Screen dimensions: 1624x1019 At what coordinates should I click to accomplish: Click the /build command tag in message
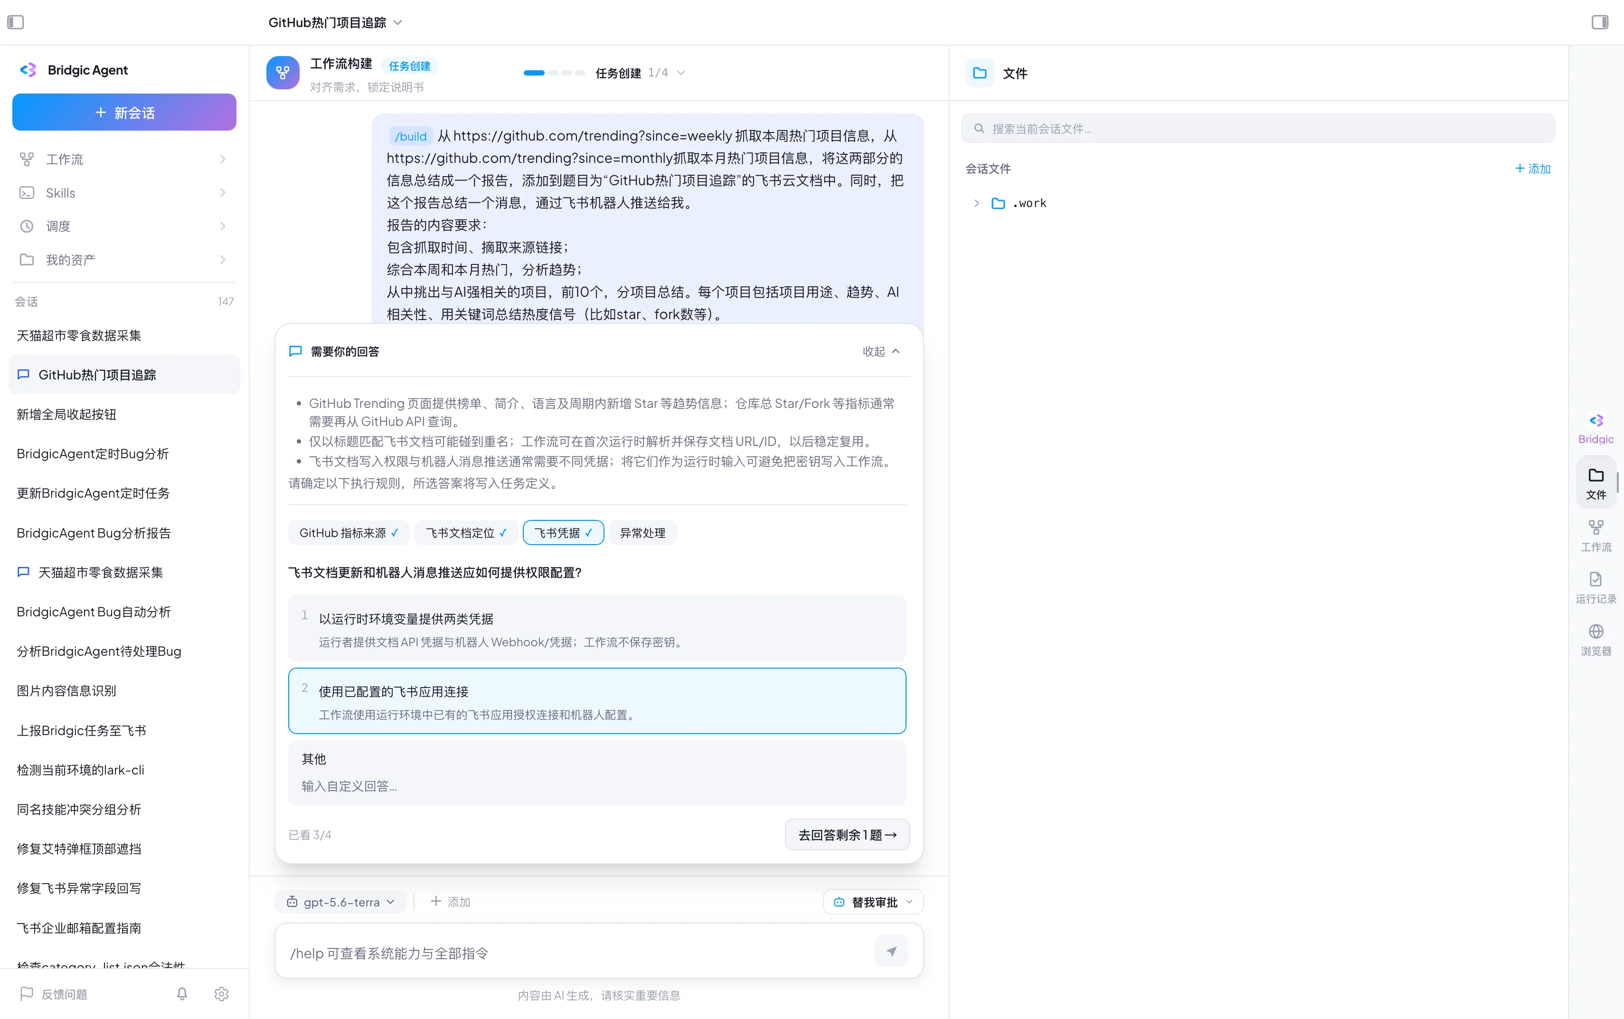410,135
